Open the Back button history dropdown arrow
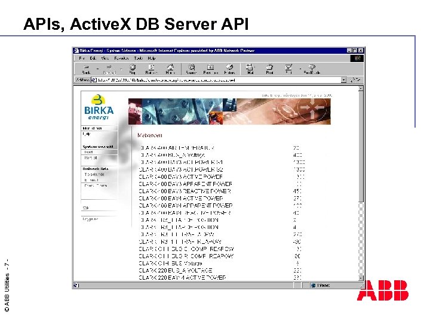430x322 pixels. pos(97,69)
